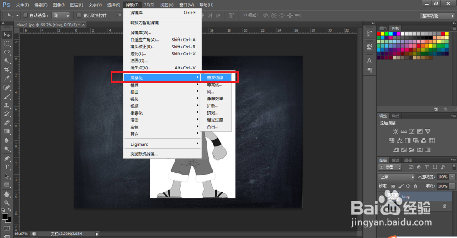Select the Clone Stamp tool
Screen dimensions: 457x238
point(6,105)
